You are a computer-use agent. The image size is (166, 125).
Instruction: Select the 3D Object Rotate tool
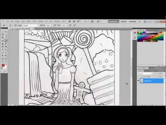point(2,58)
